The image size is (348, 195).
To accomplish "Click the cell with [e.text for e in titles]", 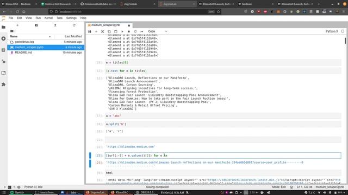I will click(223, 71).
